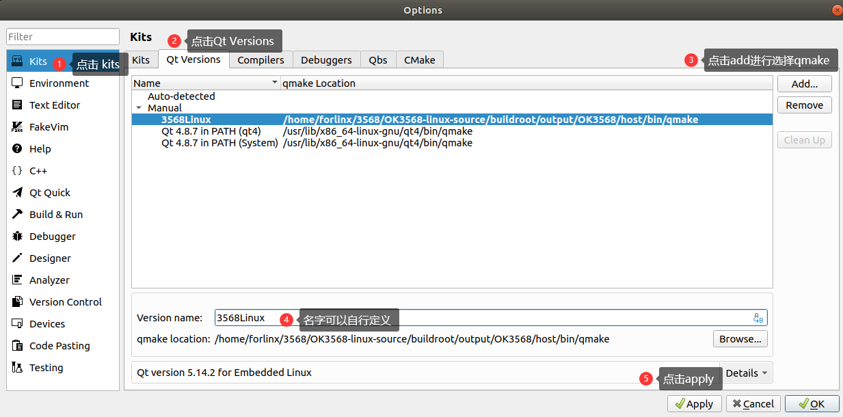The height and width of the screenshot is (417, 843).
Task: Click inside the Version name field
Action: [479, 318]
